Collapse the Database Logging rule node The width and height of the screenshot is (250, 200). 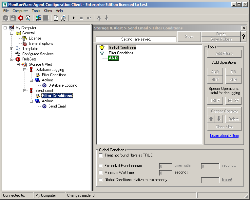25,70
